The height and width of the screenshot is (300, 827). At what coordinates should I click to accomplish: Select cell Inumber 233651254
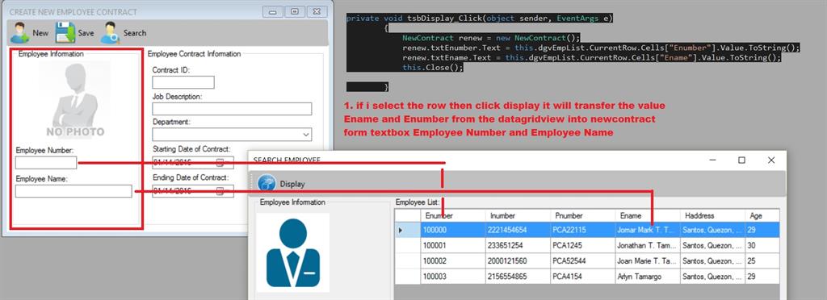(518, 246)
